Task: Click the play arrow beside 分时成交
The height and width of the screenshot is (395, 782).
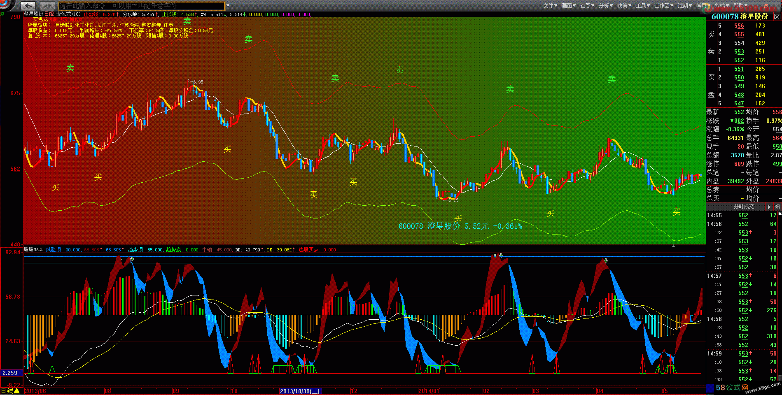Action: [x=769, y=207]
